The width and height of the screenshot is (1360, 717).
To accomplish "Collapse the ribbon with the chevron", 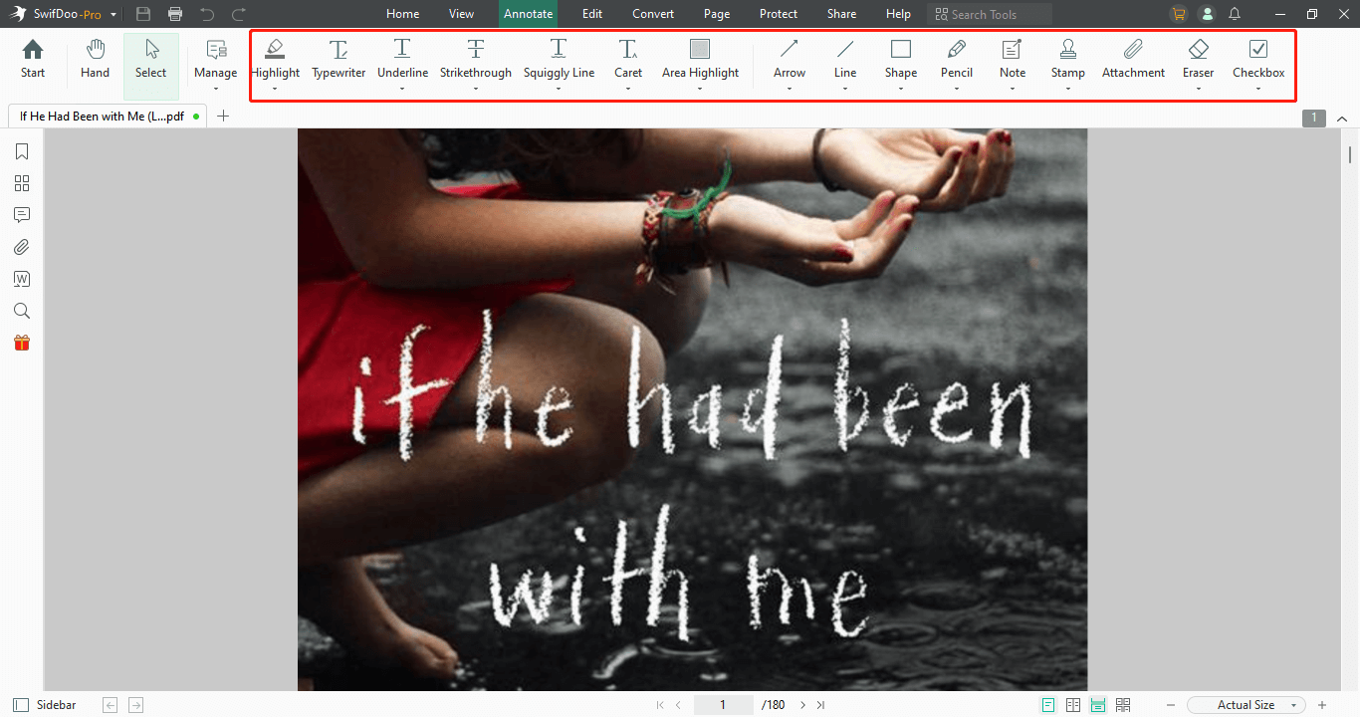I will click(1342, 119).
